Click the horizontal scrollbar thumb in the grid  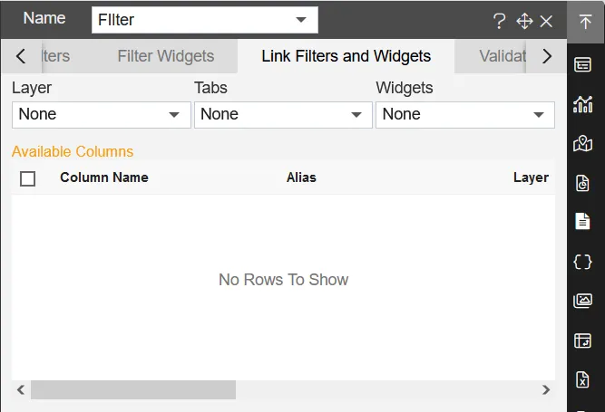pyautogui.click(x=132, y=390)
